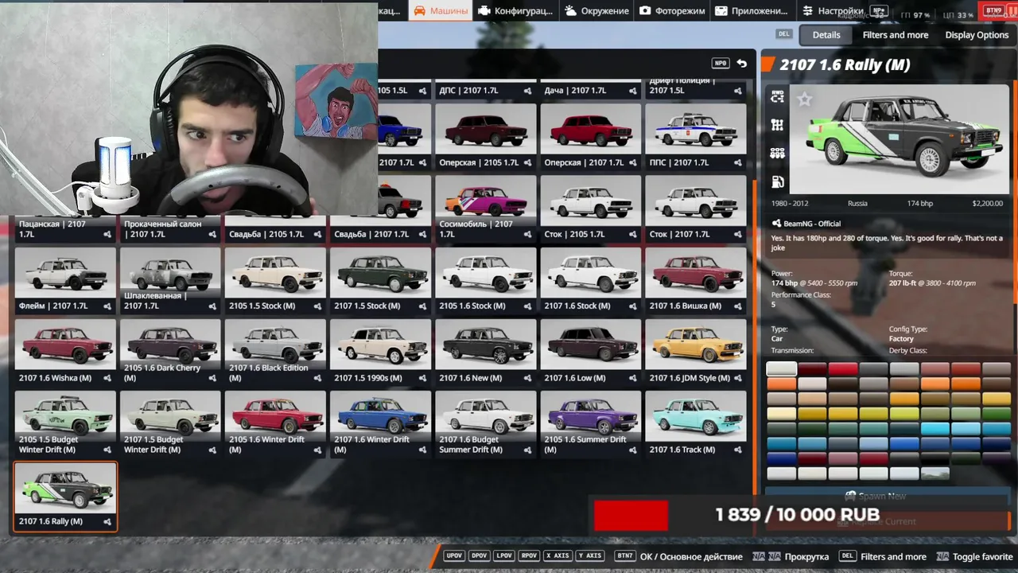Viewport: 1018px width, 573px height.
Task: Click the manual gearbox icon in details
Action: [777, 126]
